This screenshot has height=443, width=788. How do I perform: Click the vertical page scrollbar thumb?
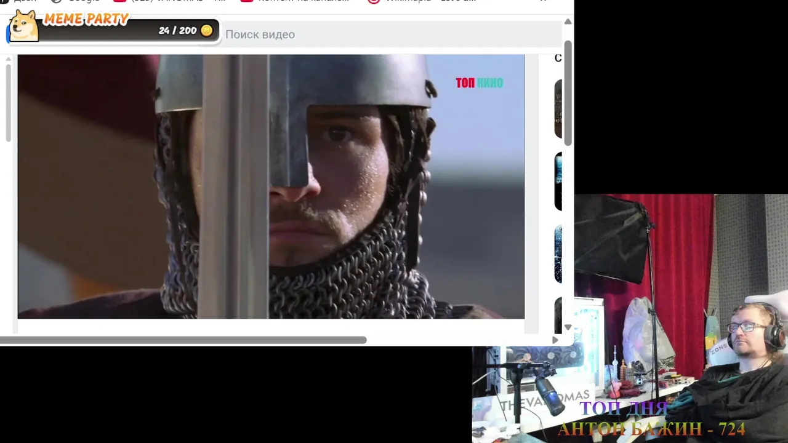568,93
